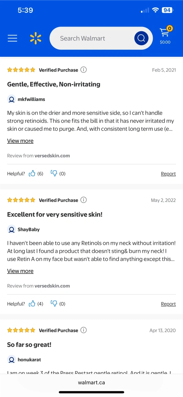Expand ShayBaby's review with View more
The height and width of the screenshot is (397, 183).
pyautogui.click(x=20, y=271)
